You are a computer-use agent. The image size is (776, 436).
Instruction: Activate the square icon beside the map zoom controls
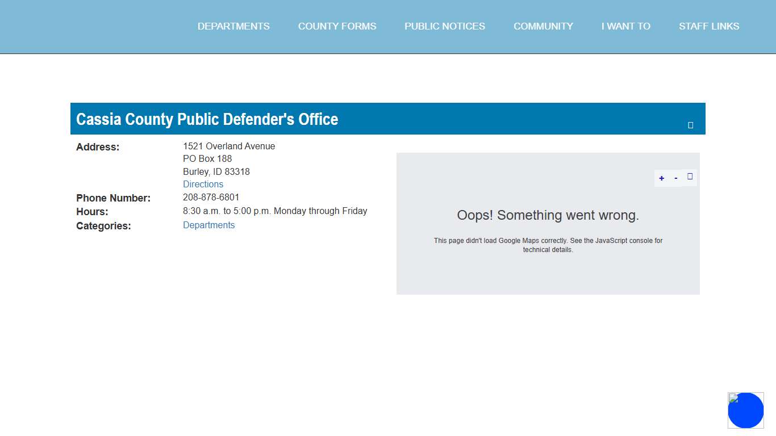690,177
